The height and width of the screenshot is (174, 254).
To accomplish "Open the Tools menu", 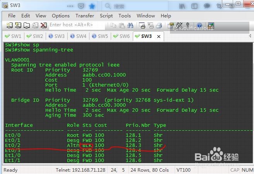I will coord(125,16).
